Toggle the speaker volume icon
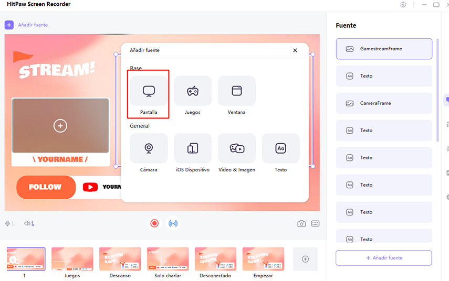This screenshot has height=281, width=449. pos(27,223)
